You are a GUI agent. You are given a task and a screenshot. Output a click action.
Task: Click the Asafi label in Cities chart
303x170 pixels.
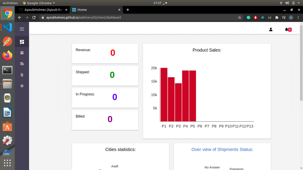pyautogui.click(x=115, y=166)
